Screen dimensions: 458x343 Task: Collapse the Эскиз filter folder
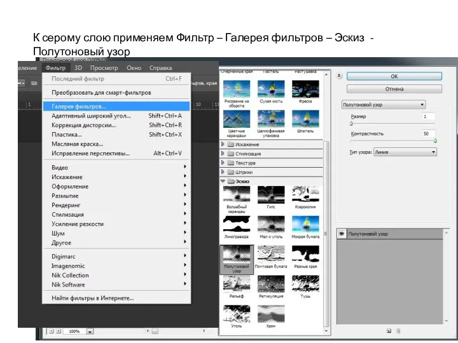[223, 181]
